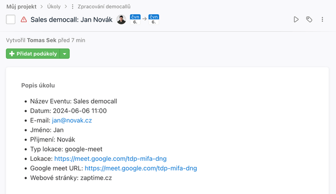Open the Zpracování democallů breadcrumb item
Viewport: 336px width, 194px height.
104,7
